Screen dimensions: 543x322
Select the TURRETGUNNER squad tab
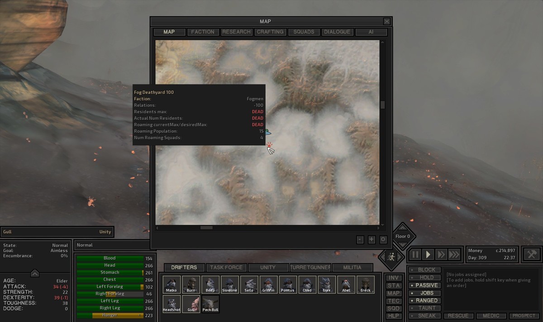click(x=310, y=268)
